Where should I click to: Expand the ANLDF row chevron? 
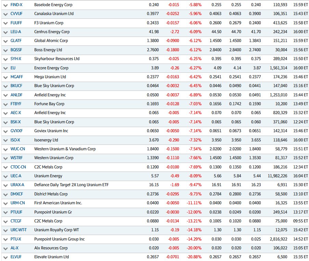click(5, 95)
